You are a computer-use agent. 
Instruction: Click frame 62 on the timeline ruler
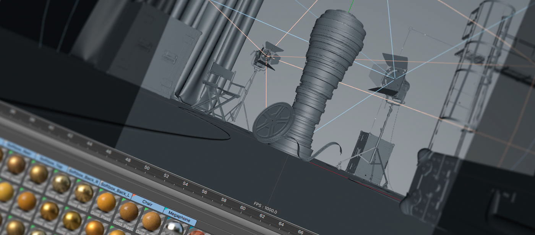tap(262, 216)
